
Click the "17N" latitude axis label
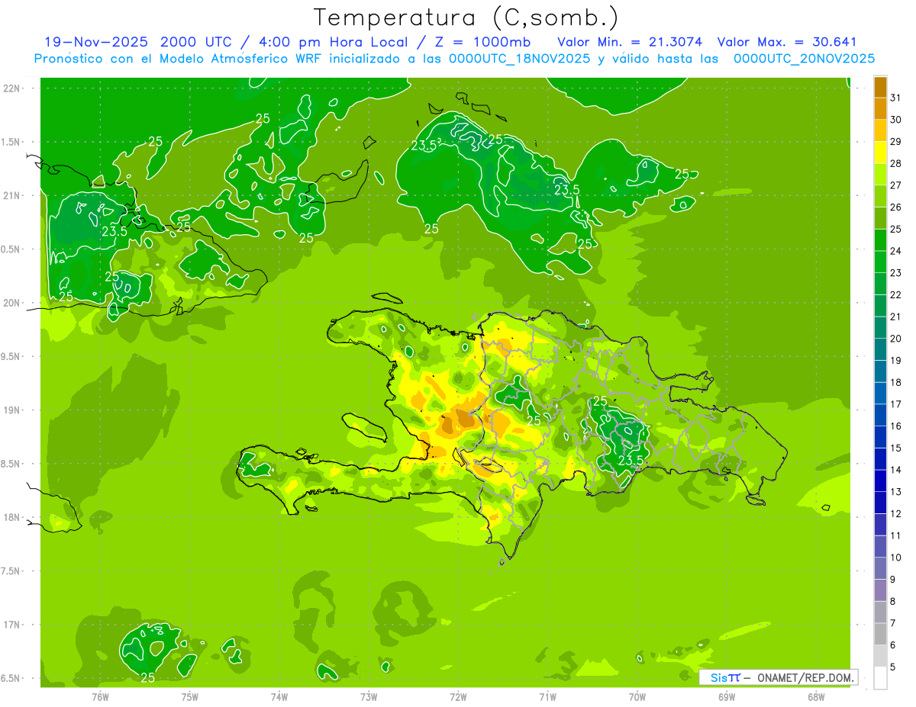(11, 625)
